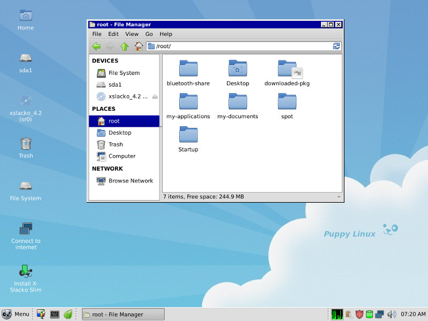Screen dimensions: 428x321
Task: Launch Connect to internet desktop icon
Action: [26, 236]
